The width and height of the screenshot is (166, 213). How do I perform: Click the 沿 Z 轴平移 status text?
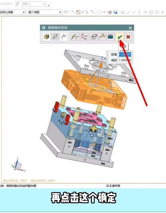pos(113,186)
